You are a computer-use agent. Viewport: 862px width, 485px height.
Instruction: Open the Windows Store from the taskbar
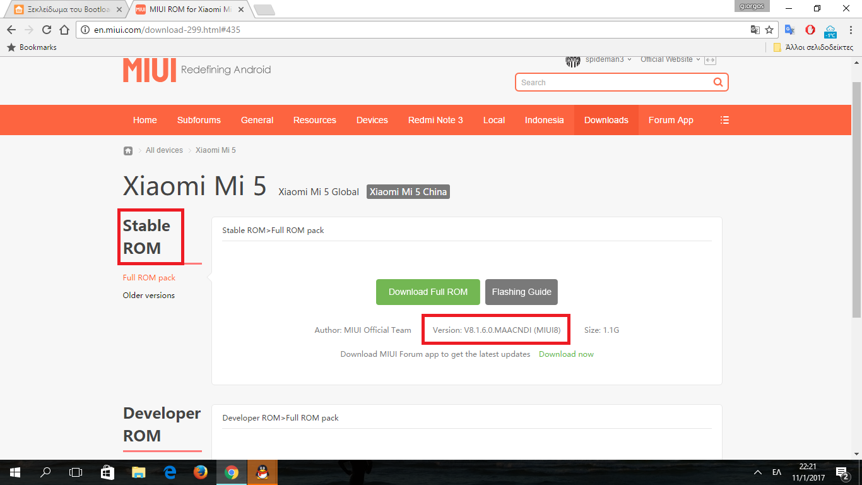point(107,472)
